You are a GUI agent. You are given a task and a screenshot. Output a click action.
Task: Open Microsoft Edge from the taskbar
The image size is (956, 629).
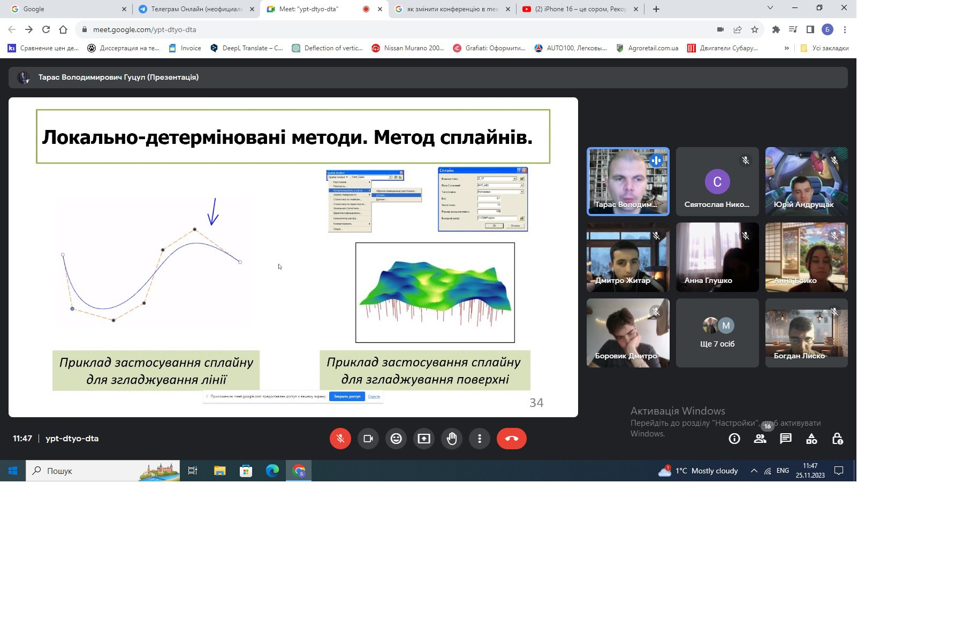click(272, 471)
